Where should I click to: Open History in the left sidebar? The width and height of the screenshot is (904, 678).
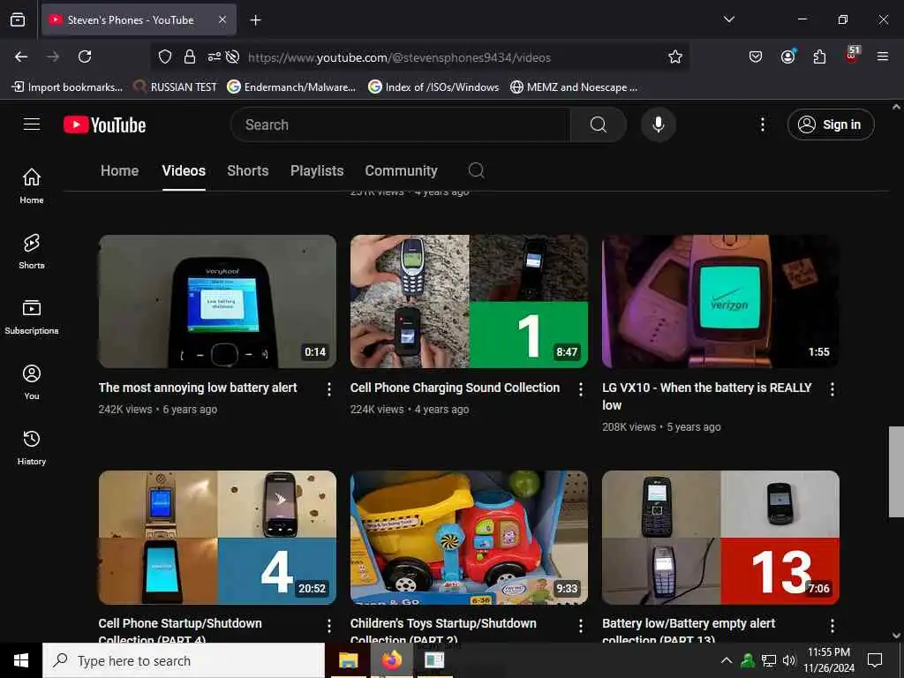(32, 448)
